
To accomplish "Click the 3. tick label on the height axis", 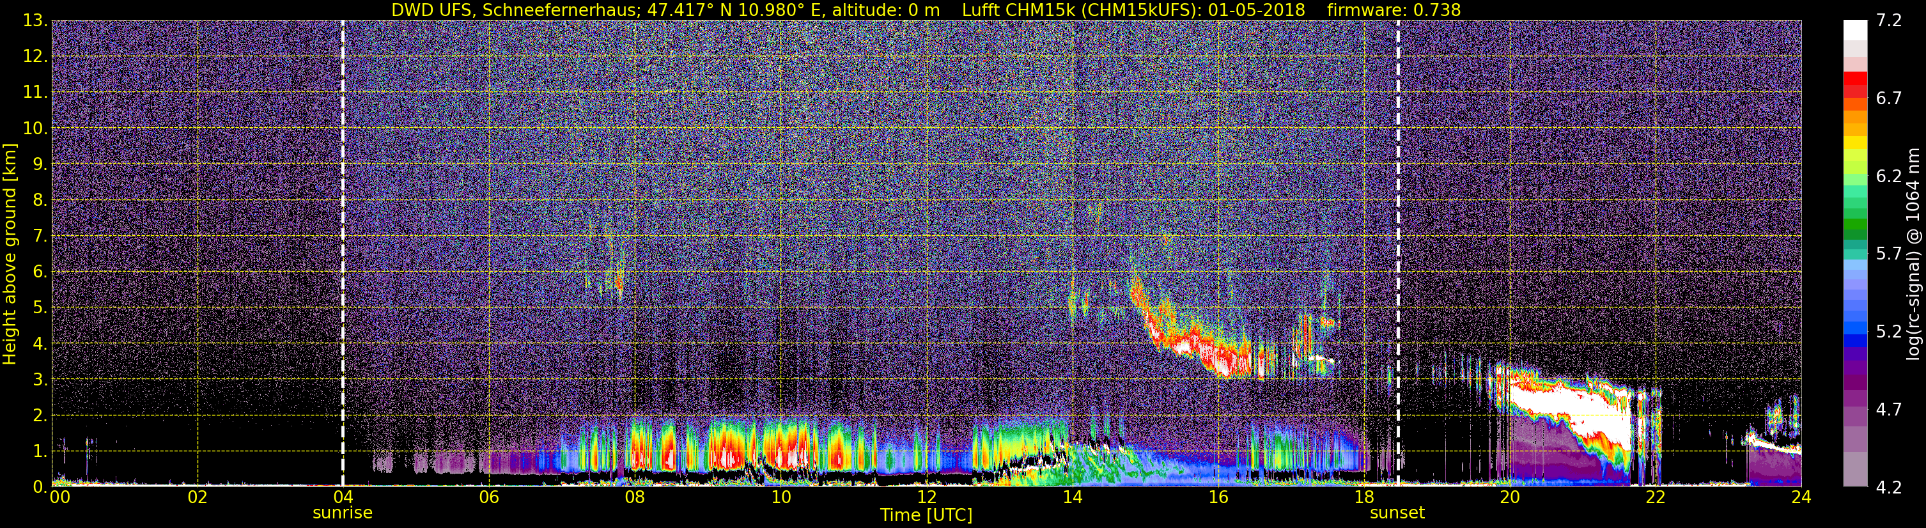I will pyautogui.click(x=40, y=380).
